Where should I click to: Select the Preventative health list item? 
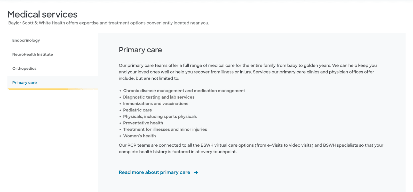143,123
